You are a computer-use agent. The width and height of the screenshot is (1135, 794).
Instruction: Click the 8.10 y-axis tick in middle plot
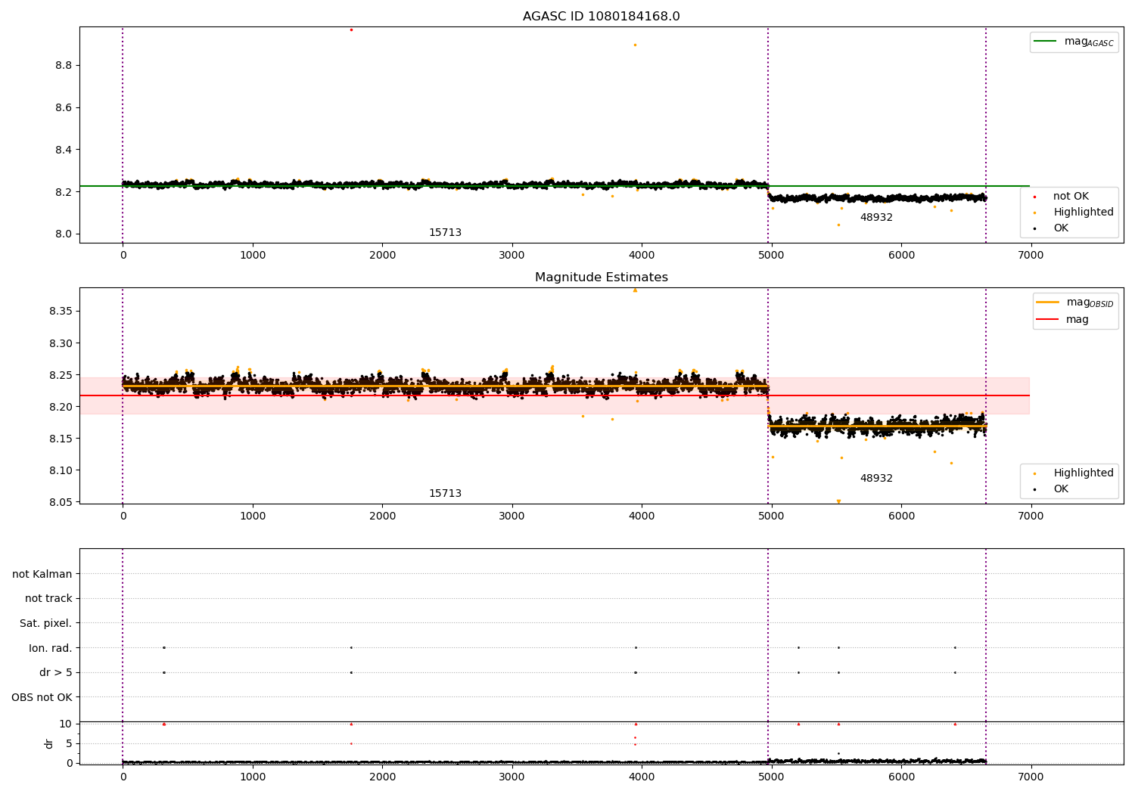click(61, 470)
